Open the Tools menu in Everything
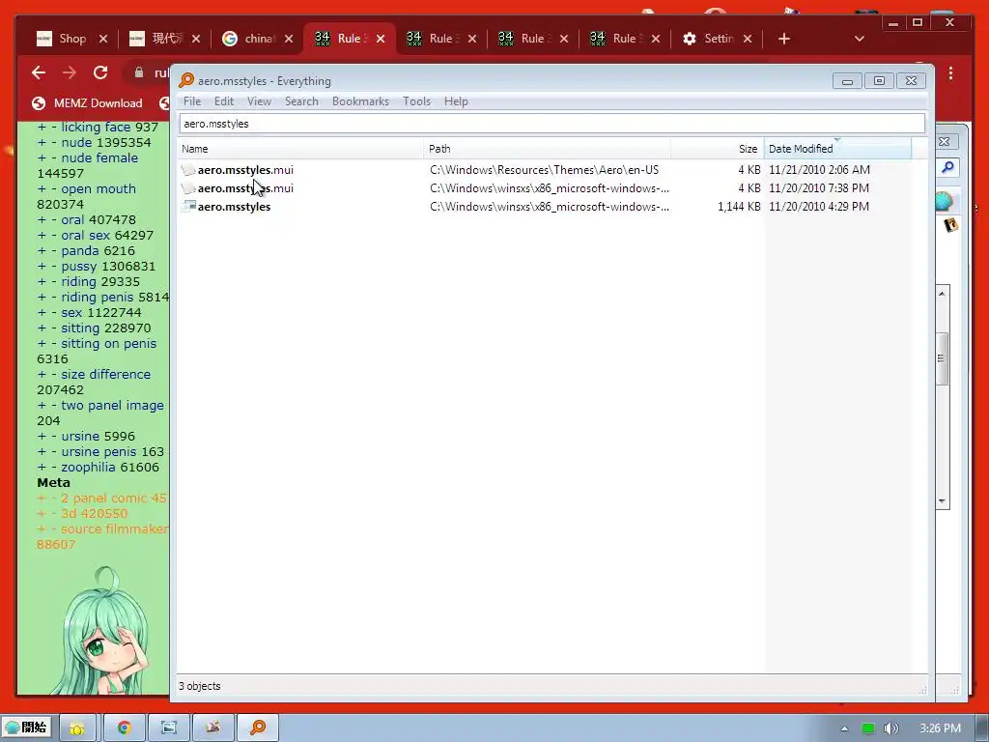This screenshot has height=742, width=989. pyautogui.click(x=416, y=101)
